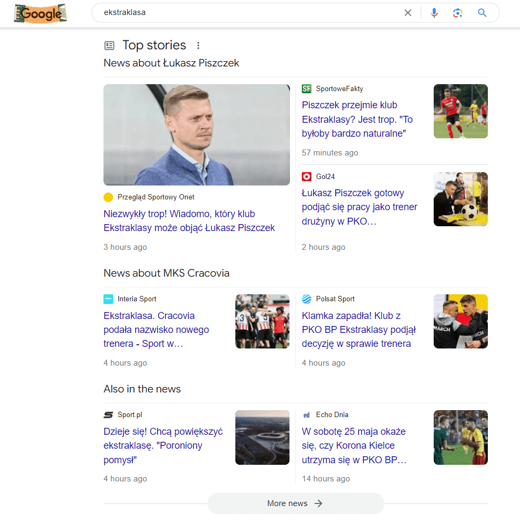
Task: Activate voice search with the microphone icon
Action: coord(434,12)
